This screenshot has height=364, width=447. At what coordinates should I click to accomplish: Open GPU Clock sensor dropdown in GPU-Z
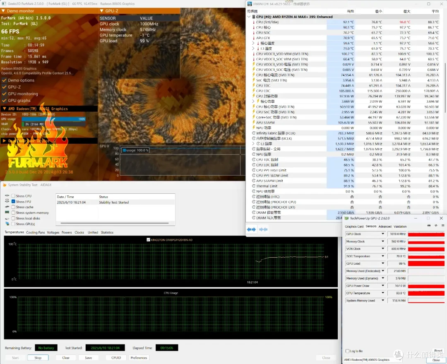pyautogui.click(x=383, y=234)
